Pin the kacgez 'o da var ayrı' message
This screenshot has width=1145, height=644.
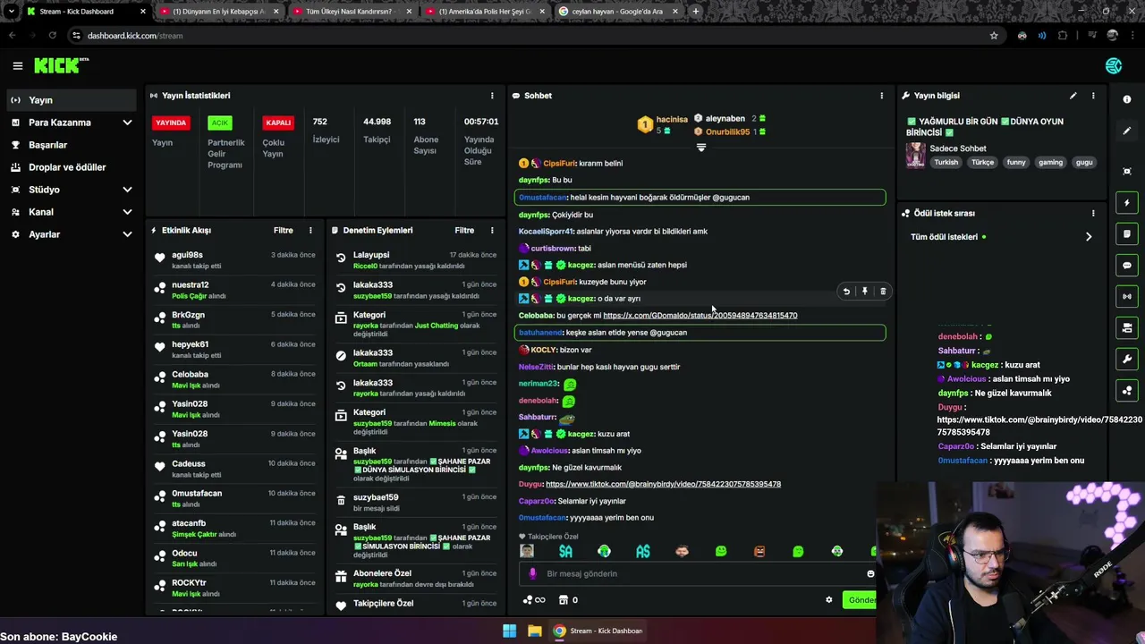(864, 291)
